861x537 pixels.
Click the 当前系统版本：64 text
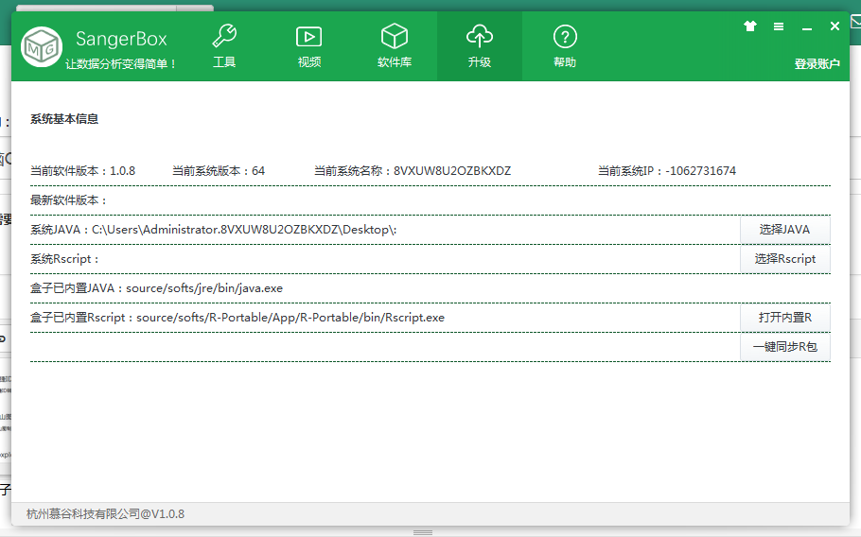[219, 171]
